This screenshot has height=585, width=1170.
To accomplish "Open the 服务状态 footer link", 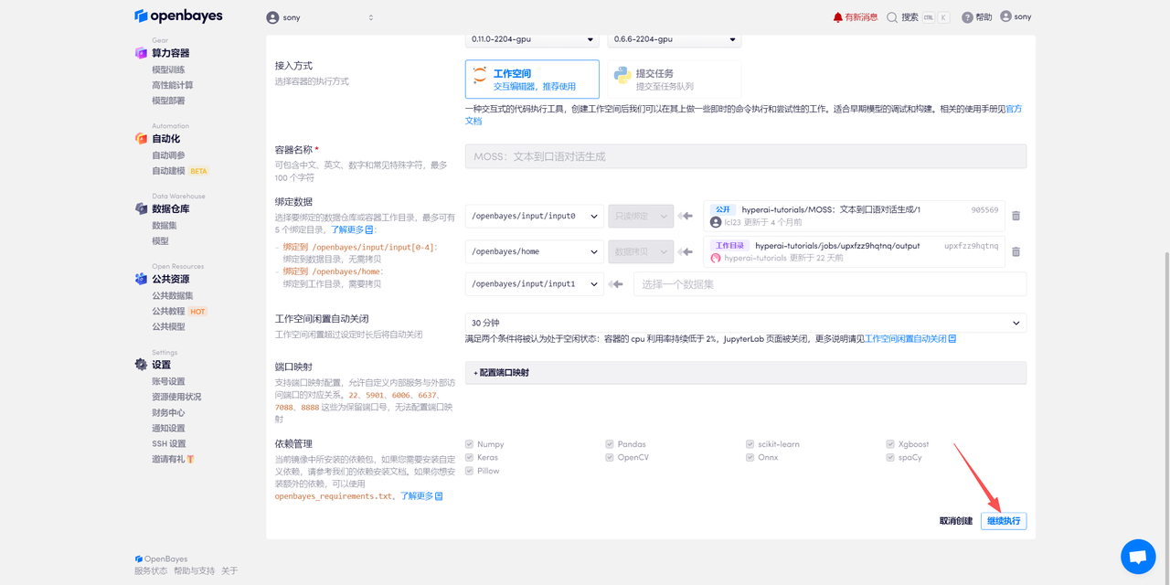I will [151, 571].
